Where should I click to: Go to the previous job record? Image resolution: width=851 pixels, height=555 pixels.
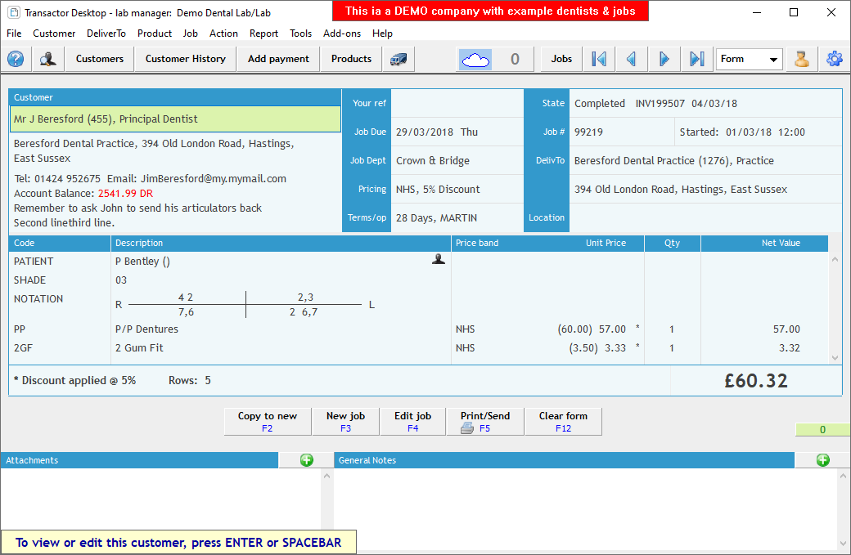pyautogui.click(x=631, y=59)
